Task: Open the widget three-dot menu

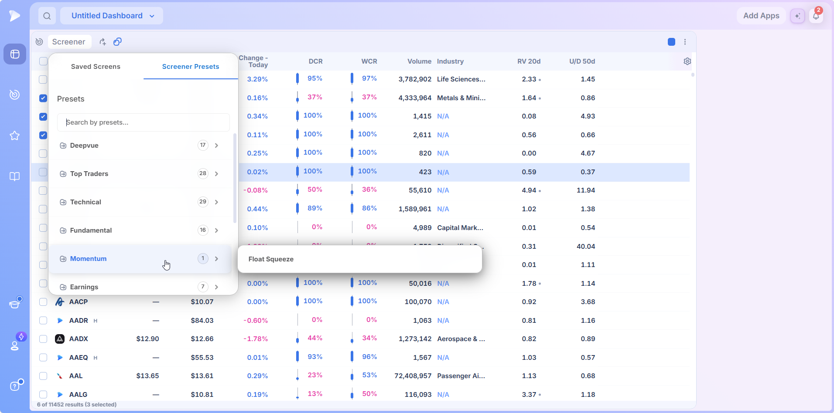Action: pyautogui.click(x=685, y=42)
